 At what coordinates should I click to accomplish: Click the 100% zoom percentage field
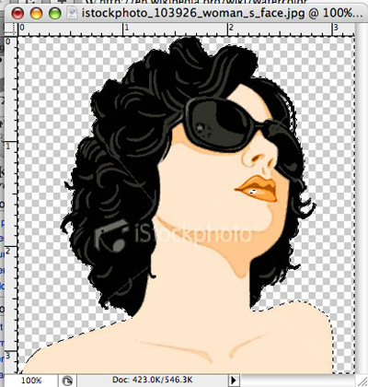31,381
